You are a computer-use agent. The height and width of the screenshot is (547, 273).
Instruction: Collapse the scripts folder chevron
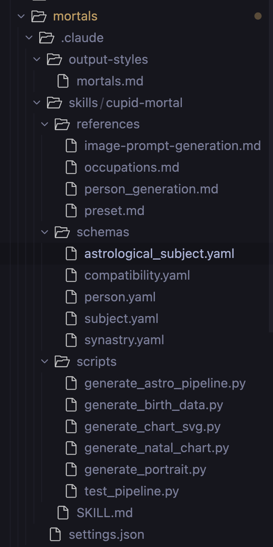pyautogui.click(x=45, y=362)
